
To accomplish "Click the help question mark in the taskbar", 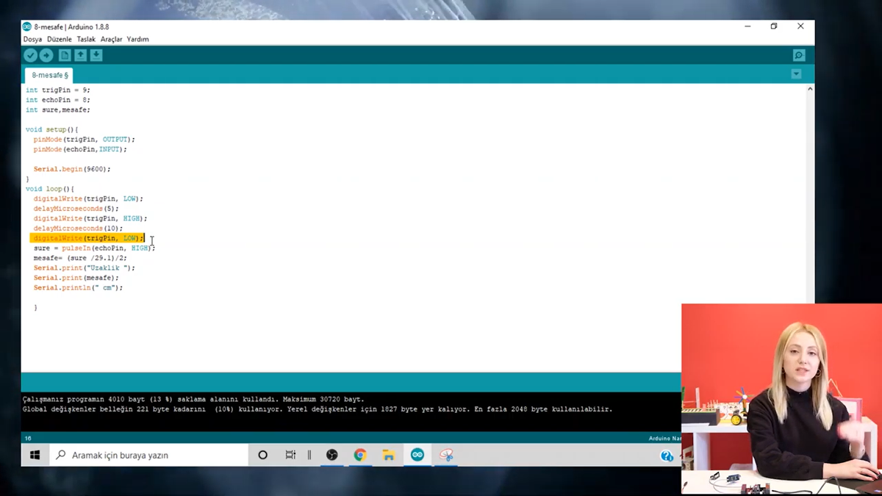I will pyautogui.click(x=666, y=455).
